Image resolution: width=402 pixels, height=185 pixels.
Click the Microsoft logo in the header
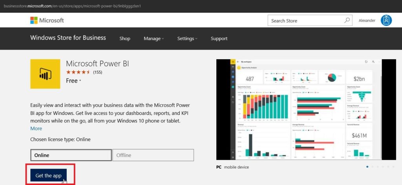click(x=47, y=20)
